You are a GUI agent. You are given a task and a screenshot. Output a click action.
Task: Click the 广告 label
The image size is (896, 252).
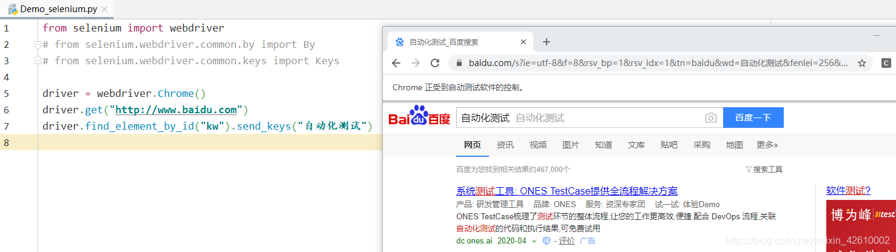point(588,240)
